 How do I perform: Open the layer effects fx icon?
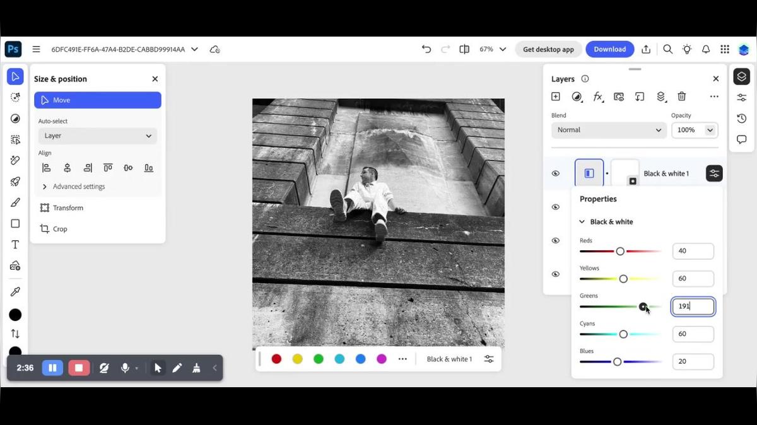597,96
